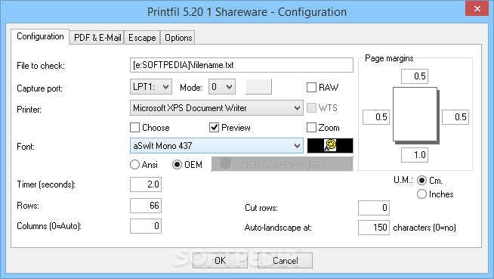
Task: Click the page preview in Page margins
Action: pyautogui.click(x=416, y=115)
